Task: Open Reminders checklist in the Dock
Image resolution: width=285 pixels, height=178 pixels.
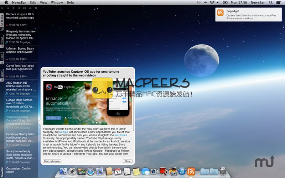Action: 127,171
